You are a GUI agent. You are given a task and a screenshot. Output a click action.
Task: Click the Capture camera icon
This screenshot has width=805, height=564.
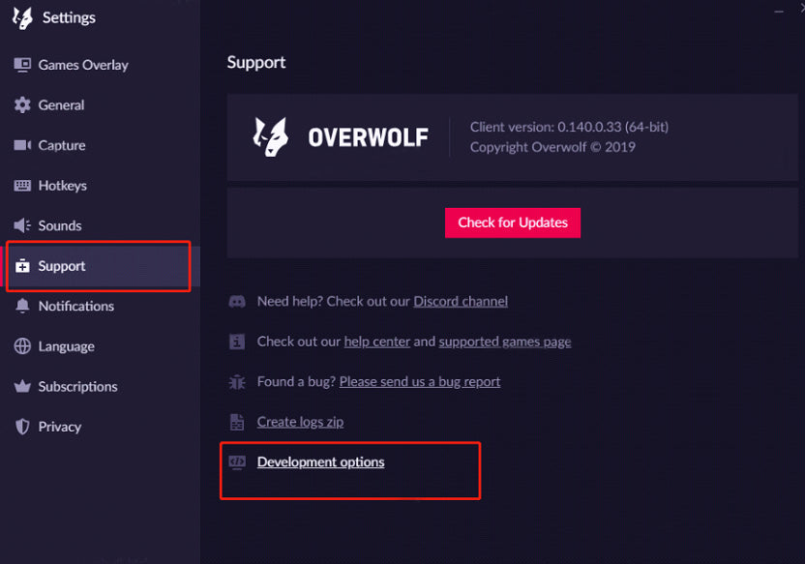[22, 145]
